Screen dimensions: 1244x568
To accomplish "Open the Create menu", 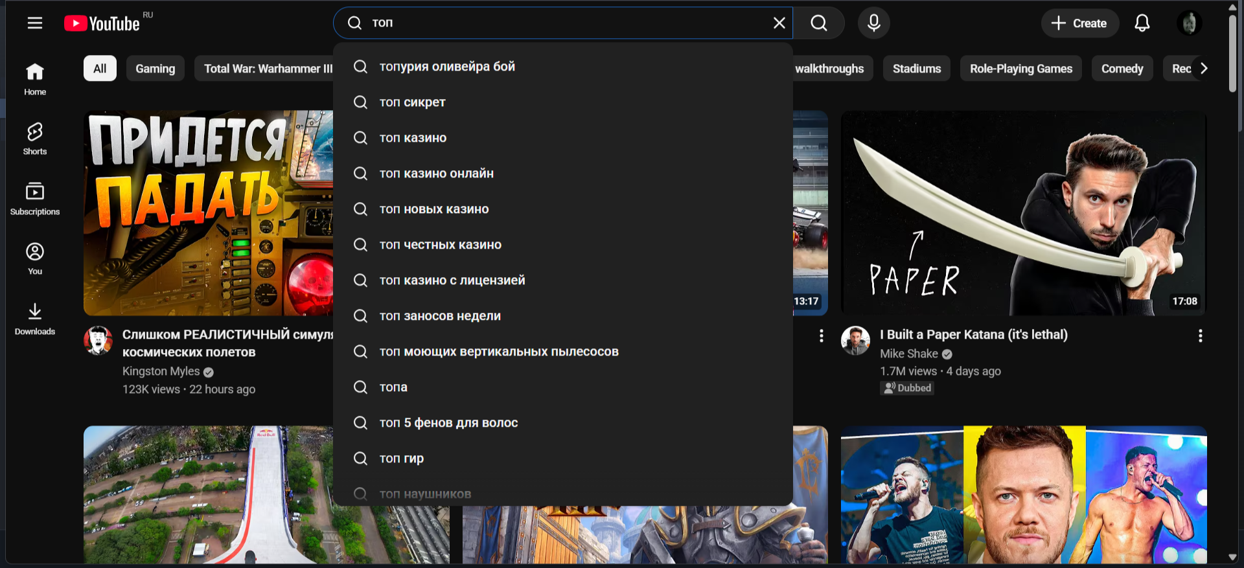I will coord(1079,23).
